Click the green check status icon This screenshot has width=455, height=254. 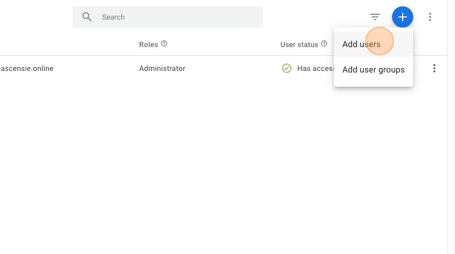(x=287, y=68)
